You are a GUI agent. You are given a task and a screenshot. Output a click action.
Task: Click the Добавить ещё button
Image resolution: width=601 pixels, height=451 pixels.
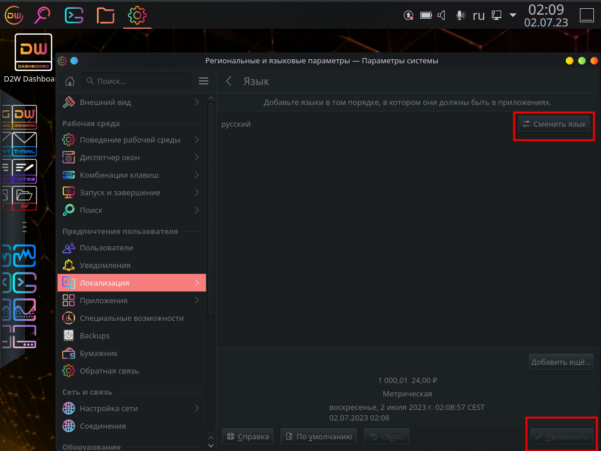(561, 362)
